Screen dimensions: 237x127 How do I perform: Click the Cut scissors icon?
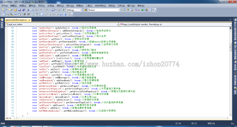28,10
